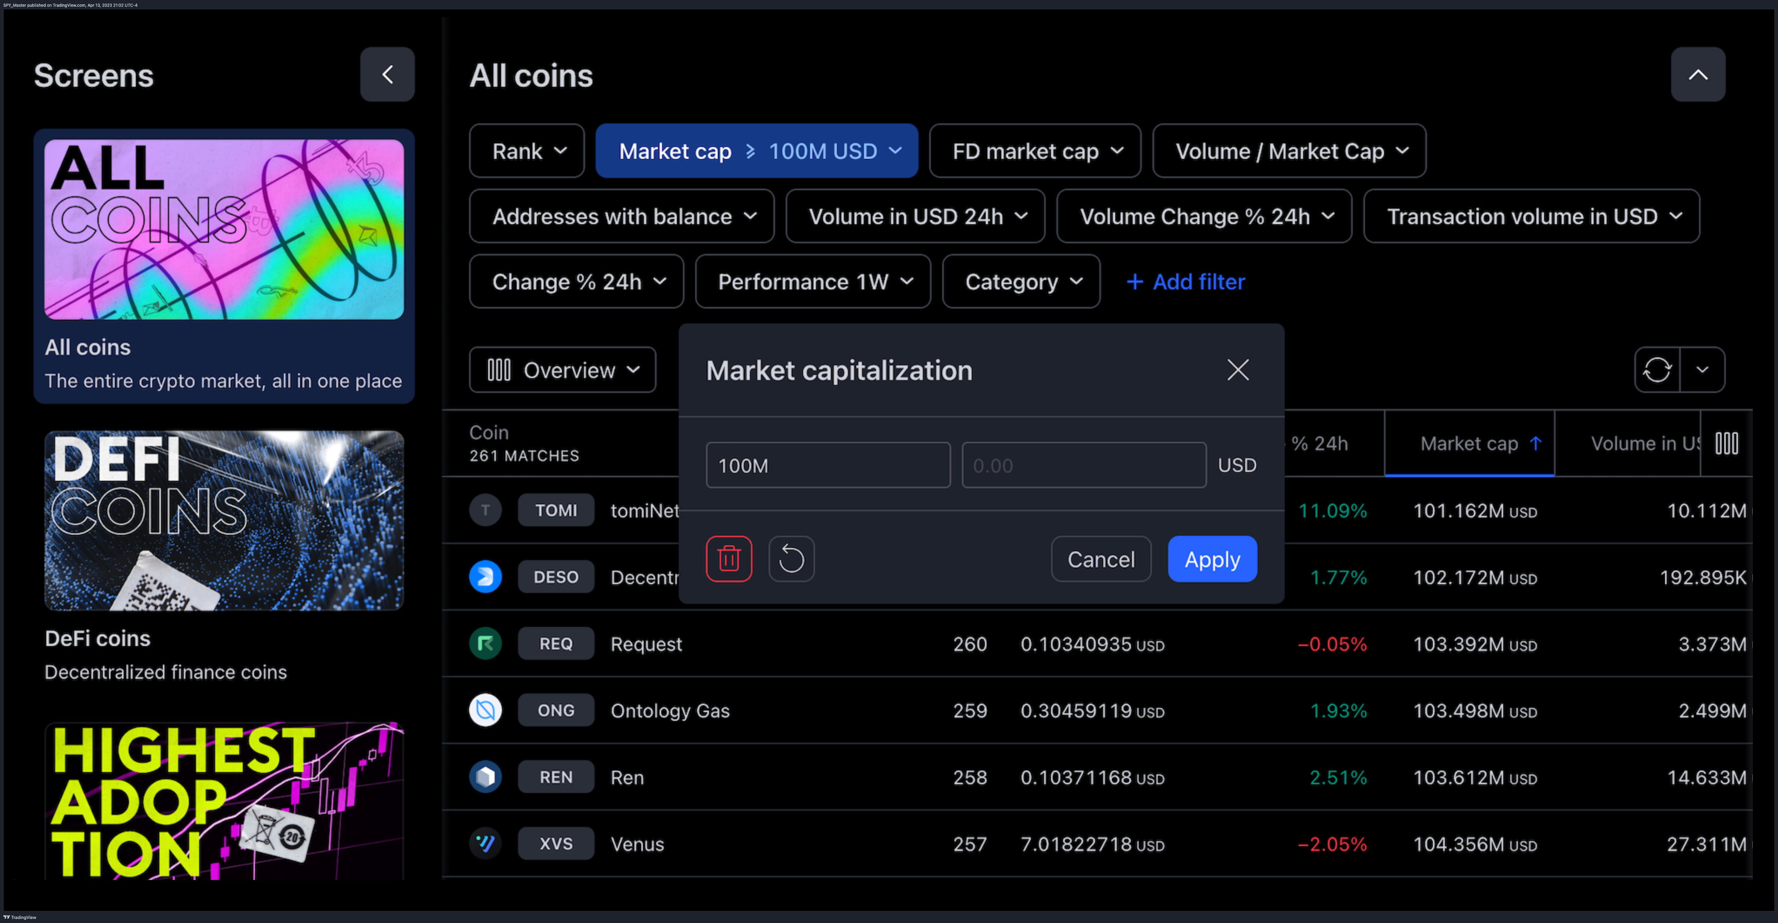Apply the market capitalization filter
Screen dimensions: 1778x923
click(x=1212, y=559)
